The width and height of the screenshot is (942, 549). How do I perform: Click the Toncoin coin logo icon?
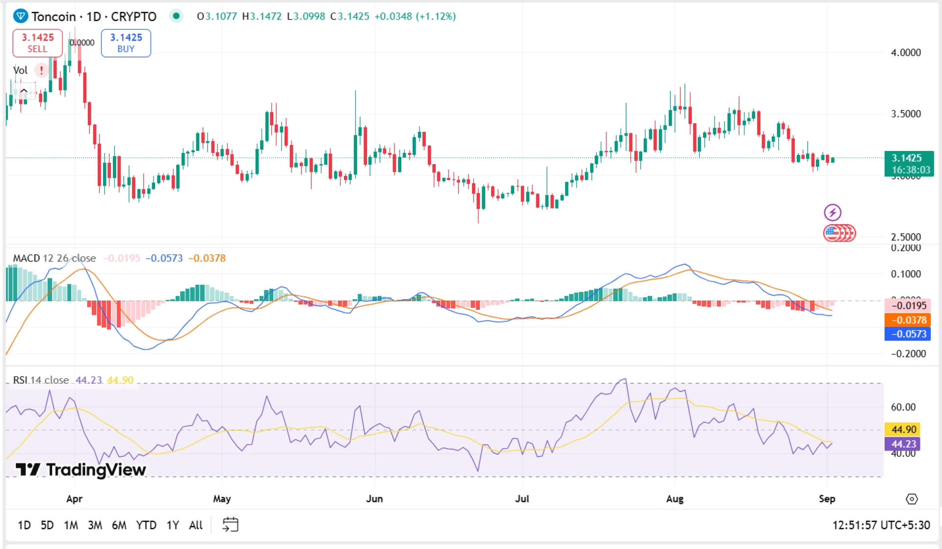point(20,16)
